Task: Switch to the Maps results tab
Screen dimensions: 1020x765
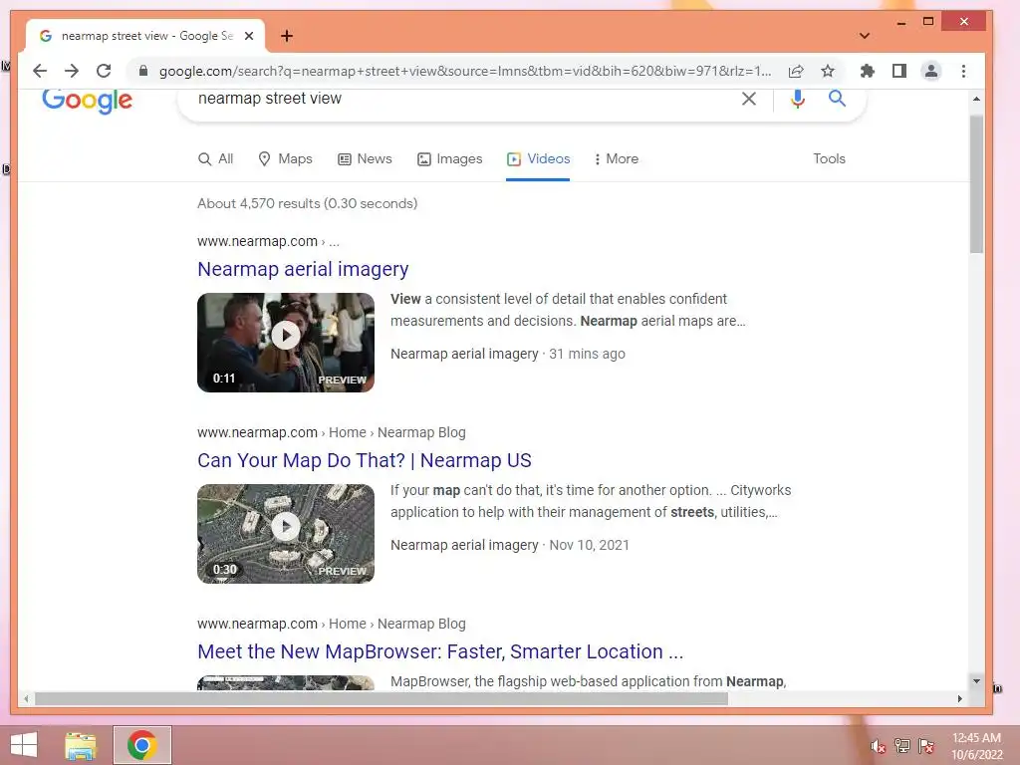Action: point(285,158)
